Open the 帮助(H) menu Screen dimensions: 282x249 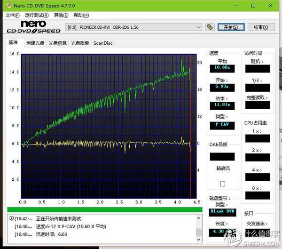[x=81, y=16]
